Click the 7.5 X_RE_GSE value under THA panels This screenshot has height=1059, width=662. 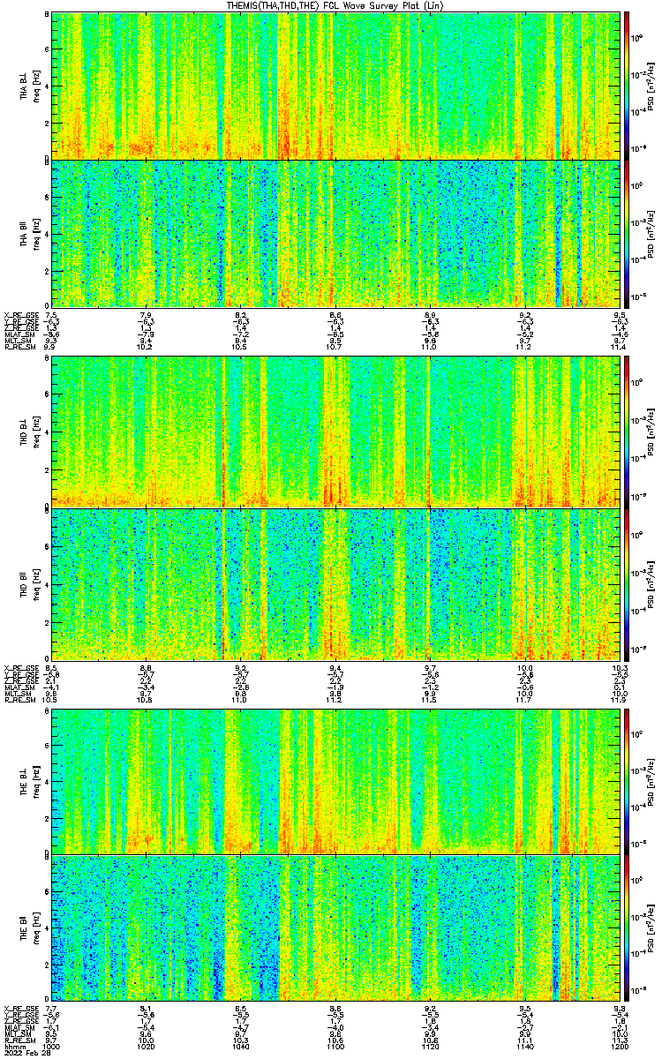[x=52, y=314]
